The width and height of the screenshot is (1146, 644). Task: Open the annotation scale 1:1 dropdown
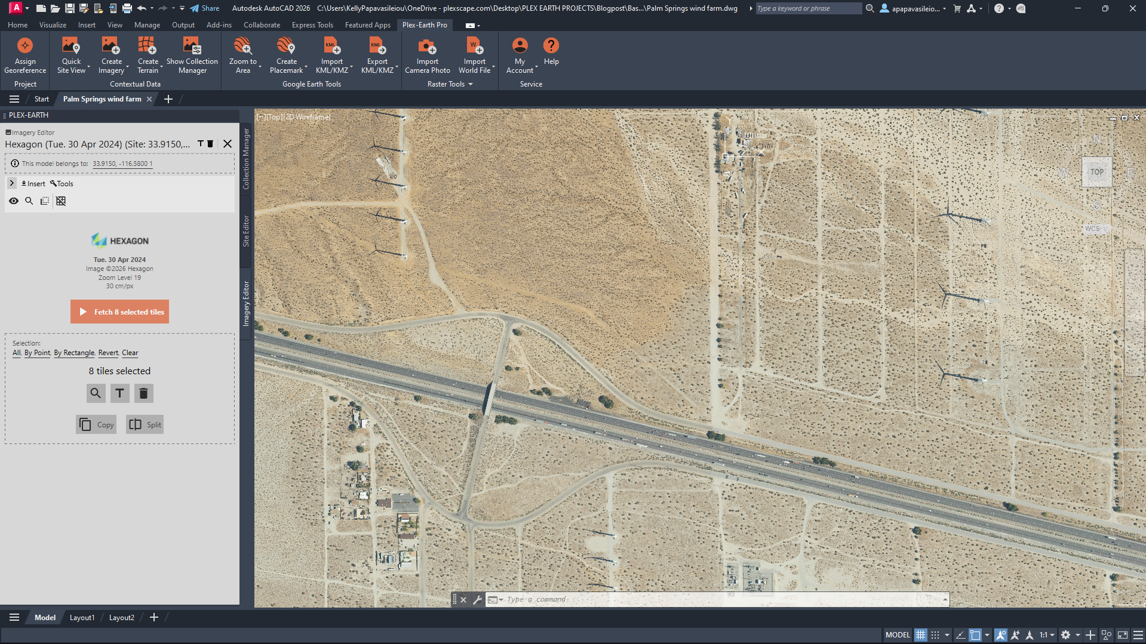(x=1047, y=635)
